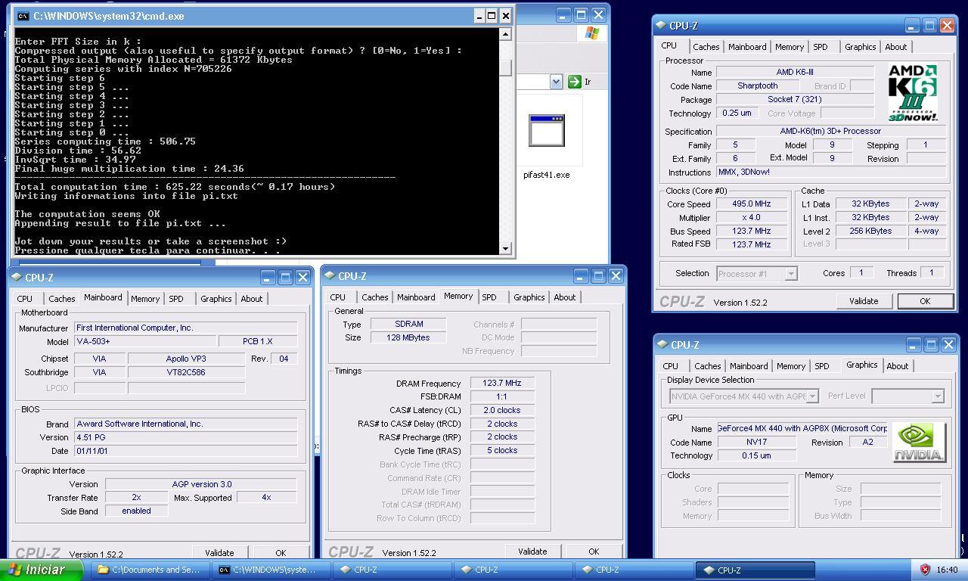Click the taskbar clock 16:40

(947, 570)
